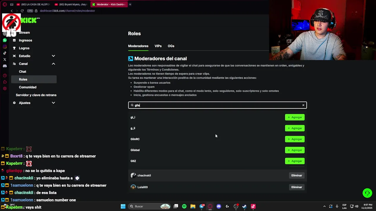Open Instagram from the Opera sidebar
The image size is (376, 211).
[5, 47]
